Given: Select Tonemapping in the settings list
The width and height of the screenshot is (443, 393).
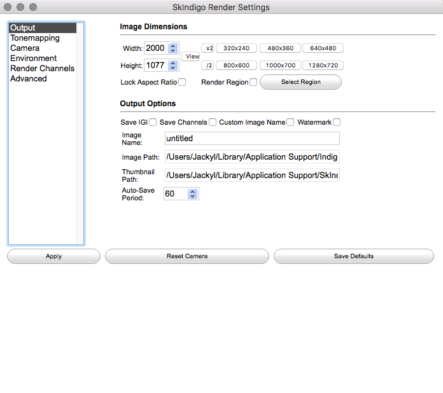Looking at the screenshot, I should (35, 38).
